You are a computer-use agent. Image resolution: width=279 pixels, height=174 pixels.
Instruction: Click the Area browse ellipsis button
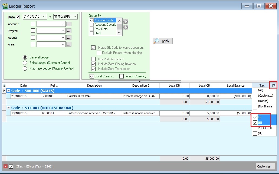click(x=69, y=44)
